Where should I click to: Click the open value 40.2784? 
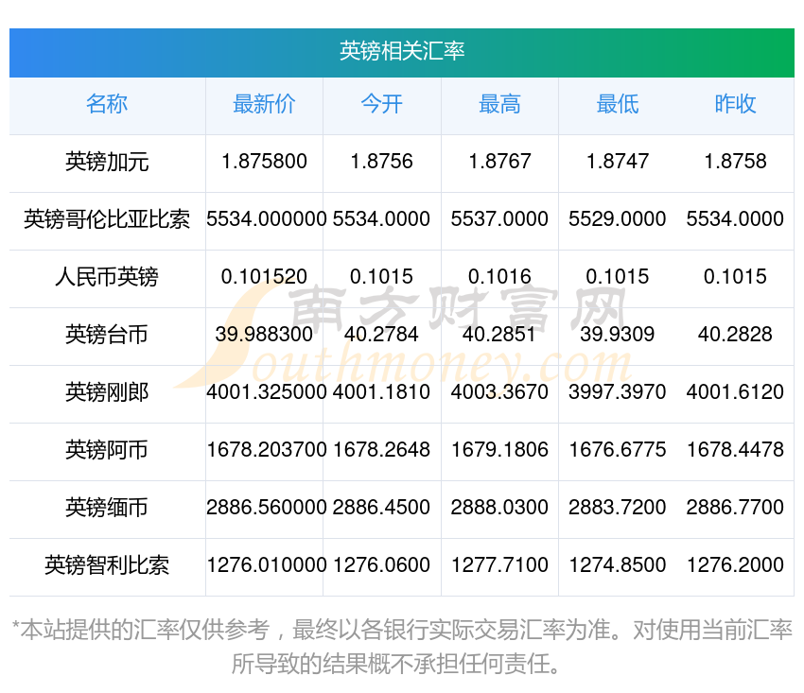[x=381, y=334]
